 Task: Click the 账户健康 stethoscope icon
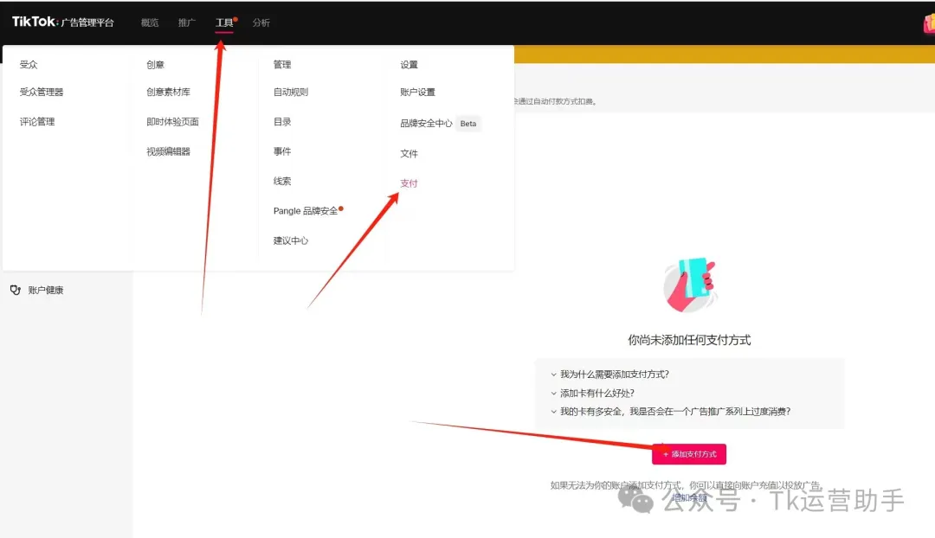[x=15, y=290]
